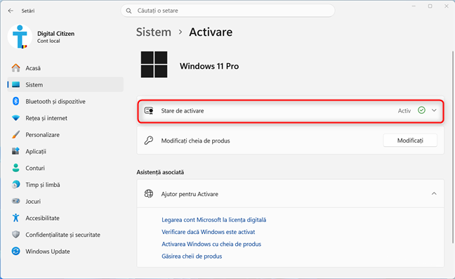Open the Conturi section
Screen dimensions: 455x279
pos(65,168)
